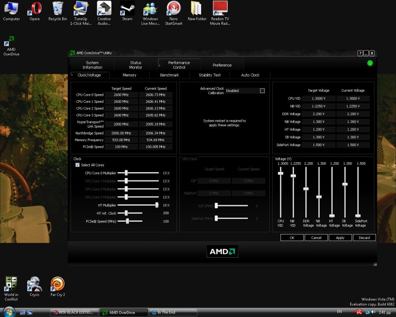Launch World in Conflict from the desktop

coord(11,289)
